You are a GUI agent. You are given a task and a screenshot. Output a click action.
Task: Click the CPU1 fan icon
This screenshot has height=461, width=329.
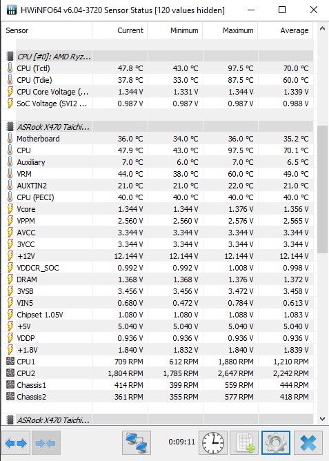pos(10,362)
